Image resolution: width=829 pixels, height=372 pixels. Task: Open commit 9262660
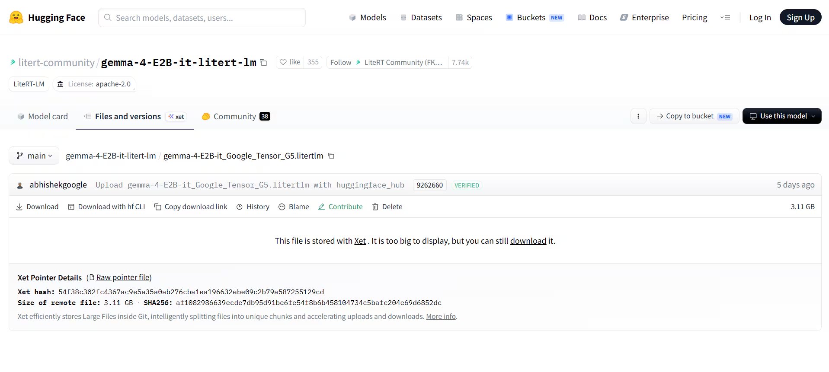pos(429,185)
